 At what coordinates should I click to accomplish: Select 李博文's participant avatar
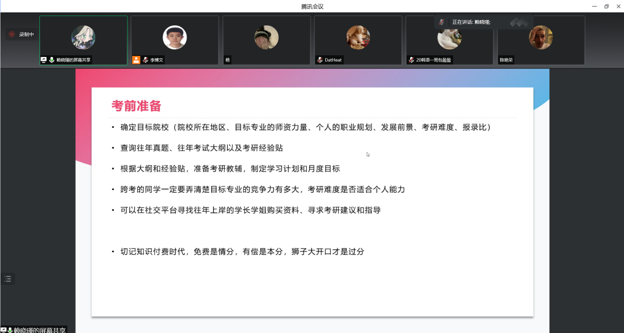point(175,37)
